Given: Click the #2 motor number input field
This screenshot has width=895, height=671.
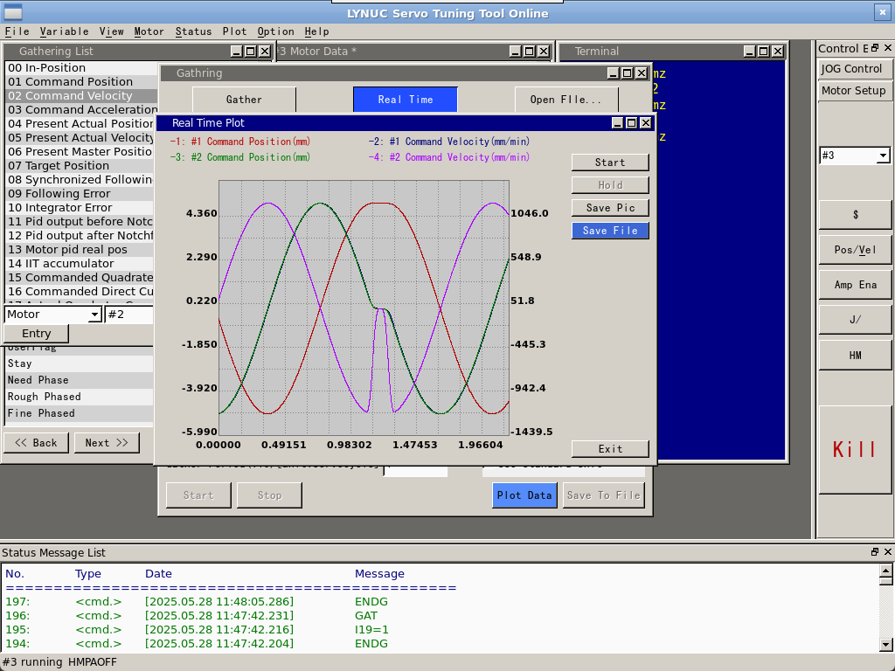Looking at the screenshot, I should [x=129, y=315].
